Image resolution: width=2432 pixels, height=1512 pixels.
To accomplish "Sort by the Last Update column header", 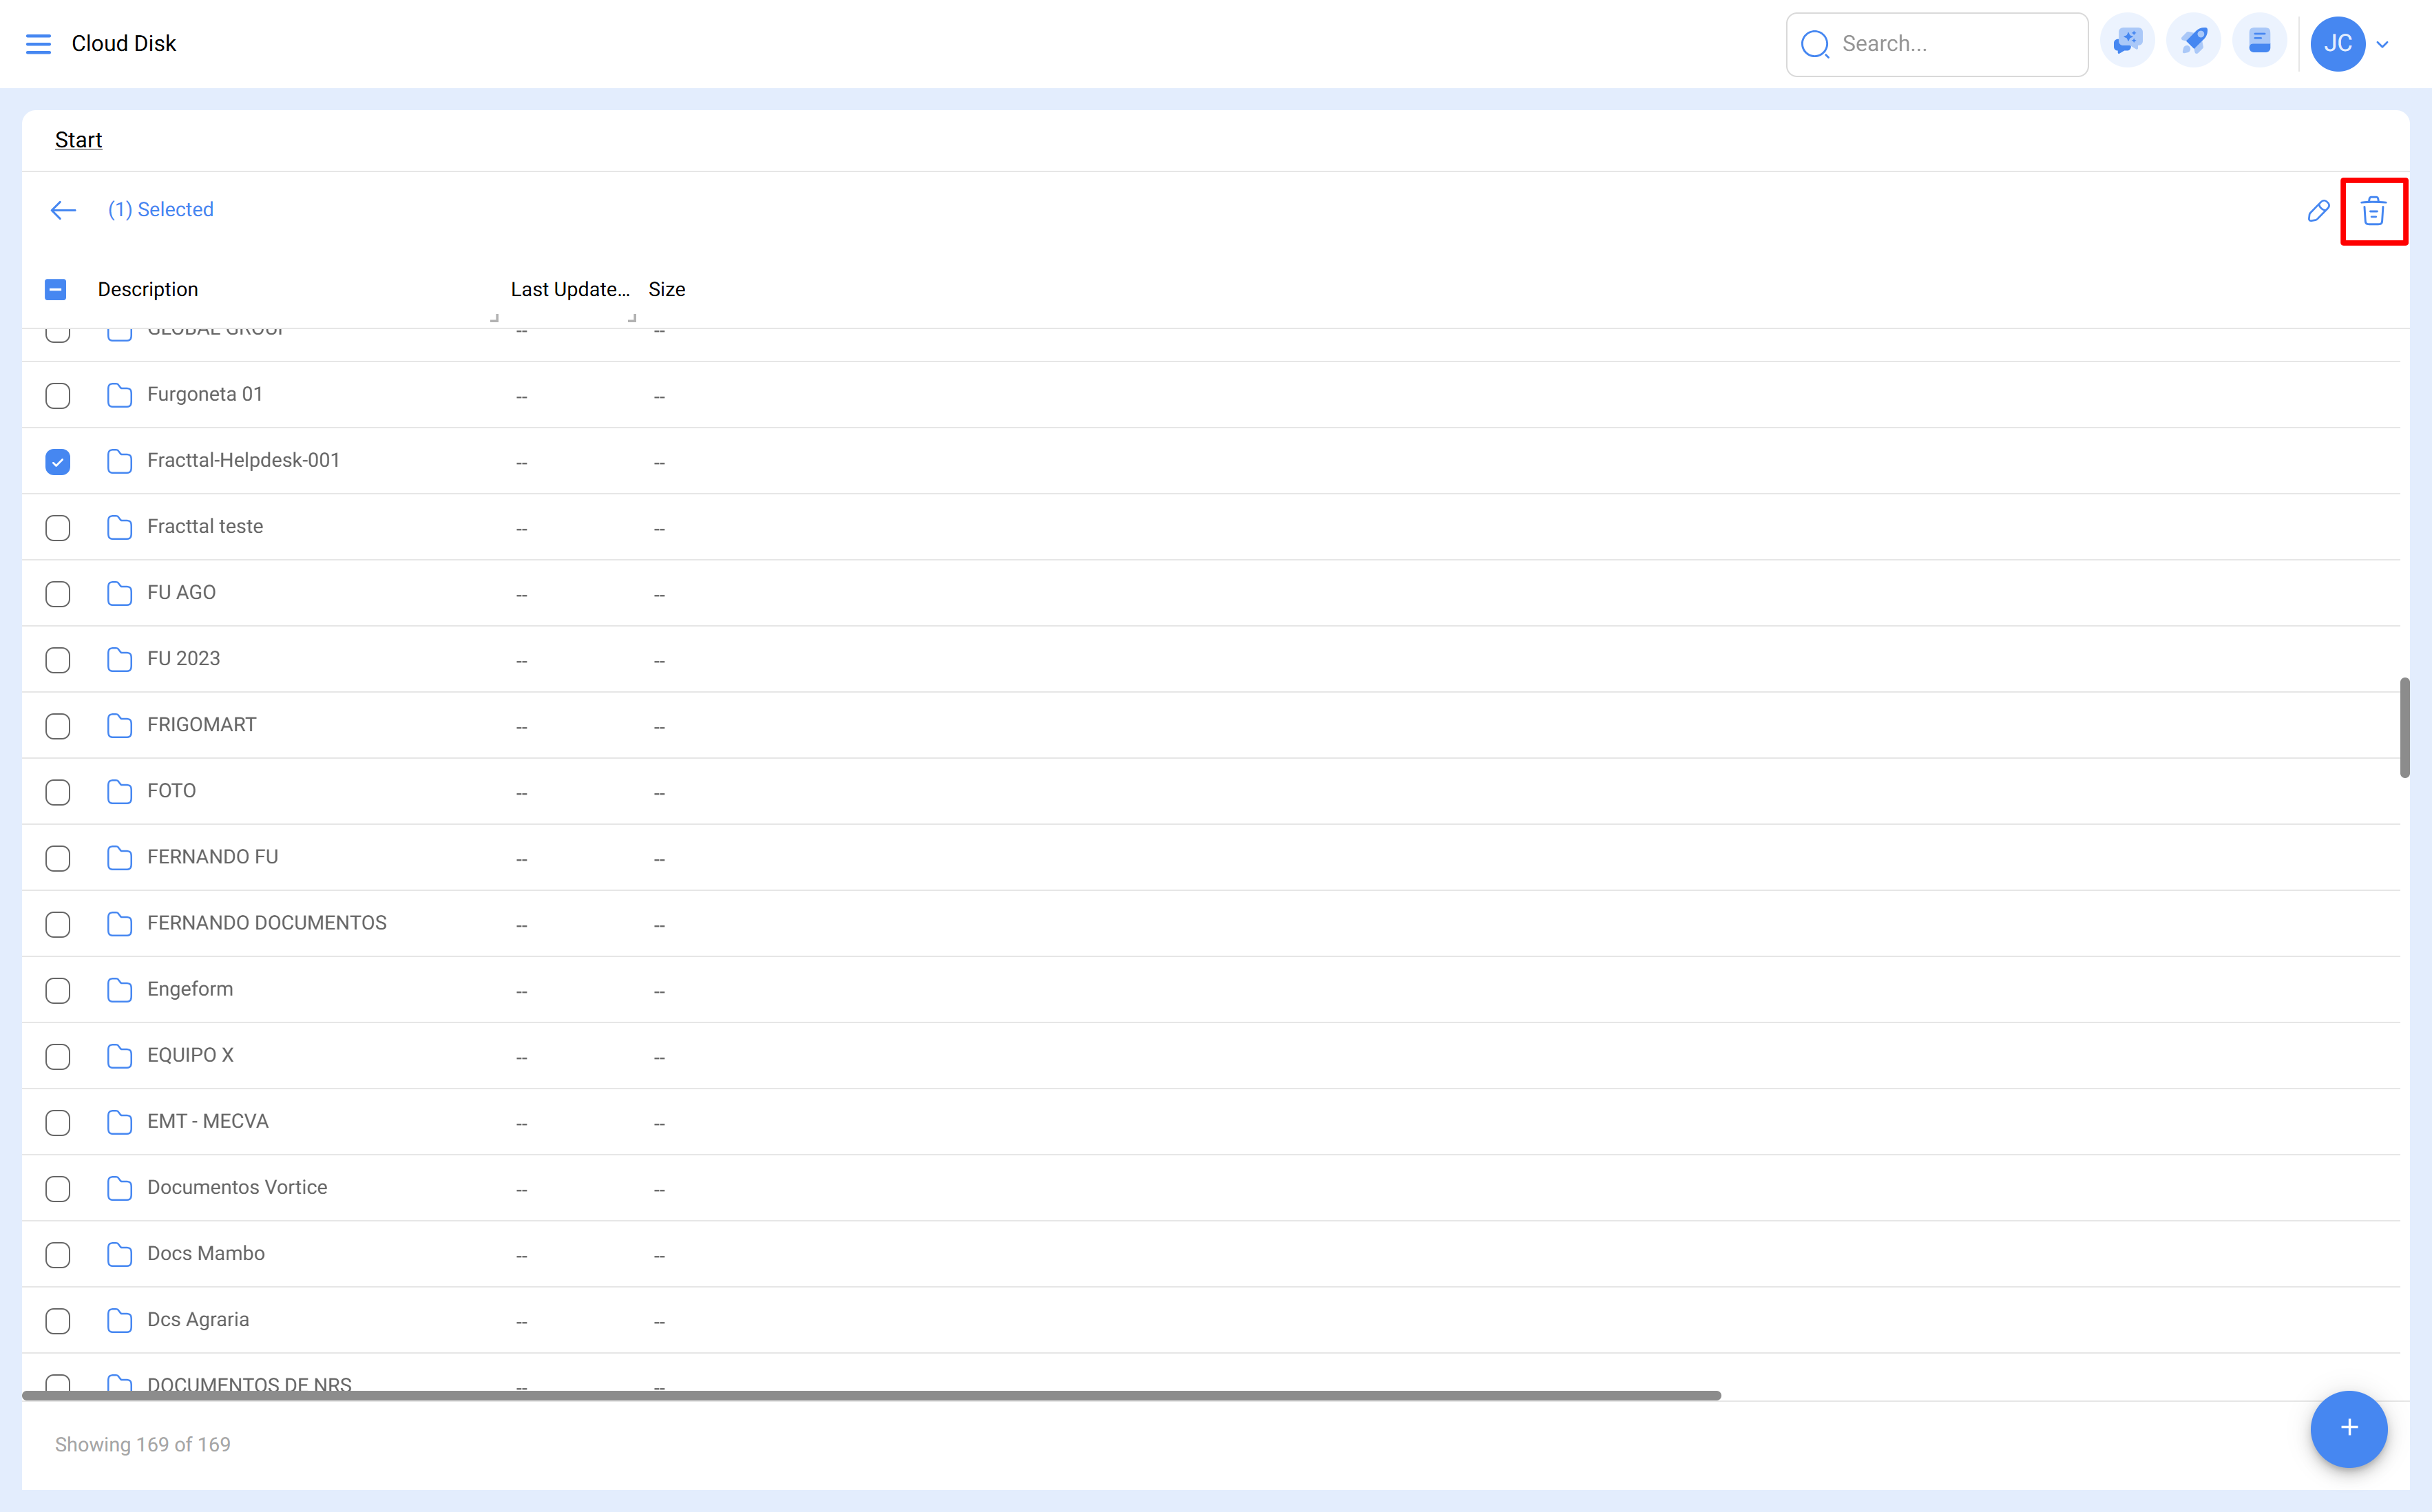I will [570, 290].
